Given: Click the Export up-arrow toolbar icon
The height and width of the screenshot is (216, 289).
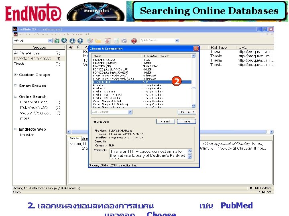Looking at the screenshot, I should coord(80,41).
